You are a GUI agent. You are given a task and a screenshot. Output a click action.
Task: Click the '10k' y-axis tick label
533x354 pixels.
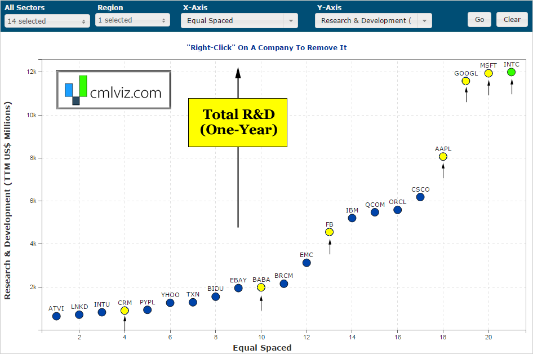pos(32,115)
